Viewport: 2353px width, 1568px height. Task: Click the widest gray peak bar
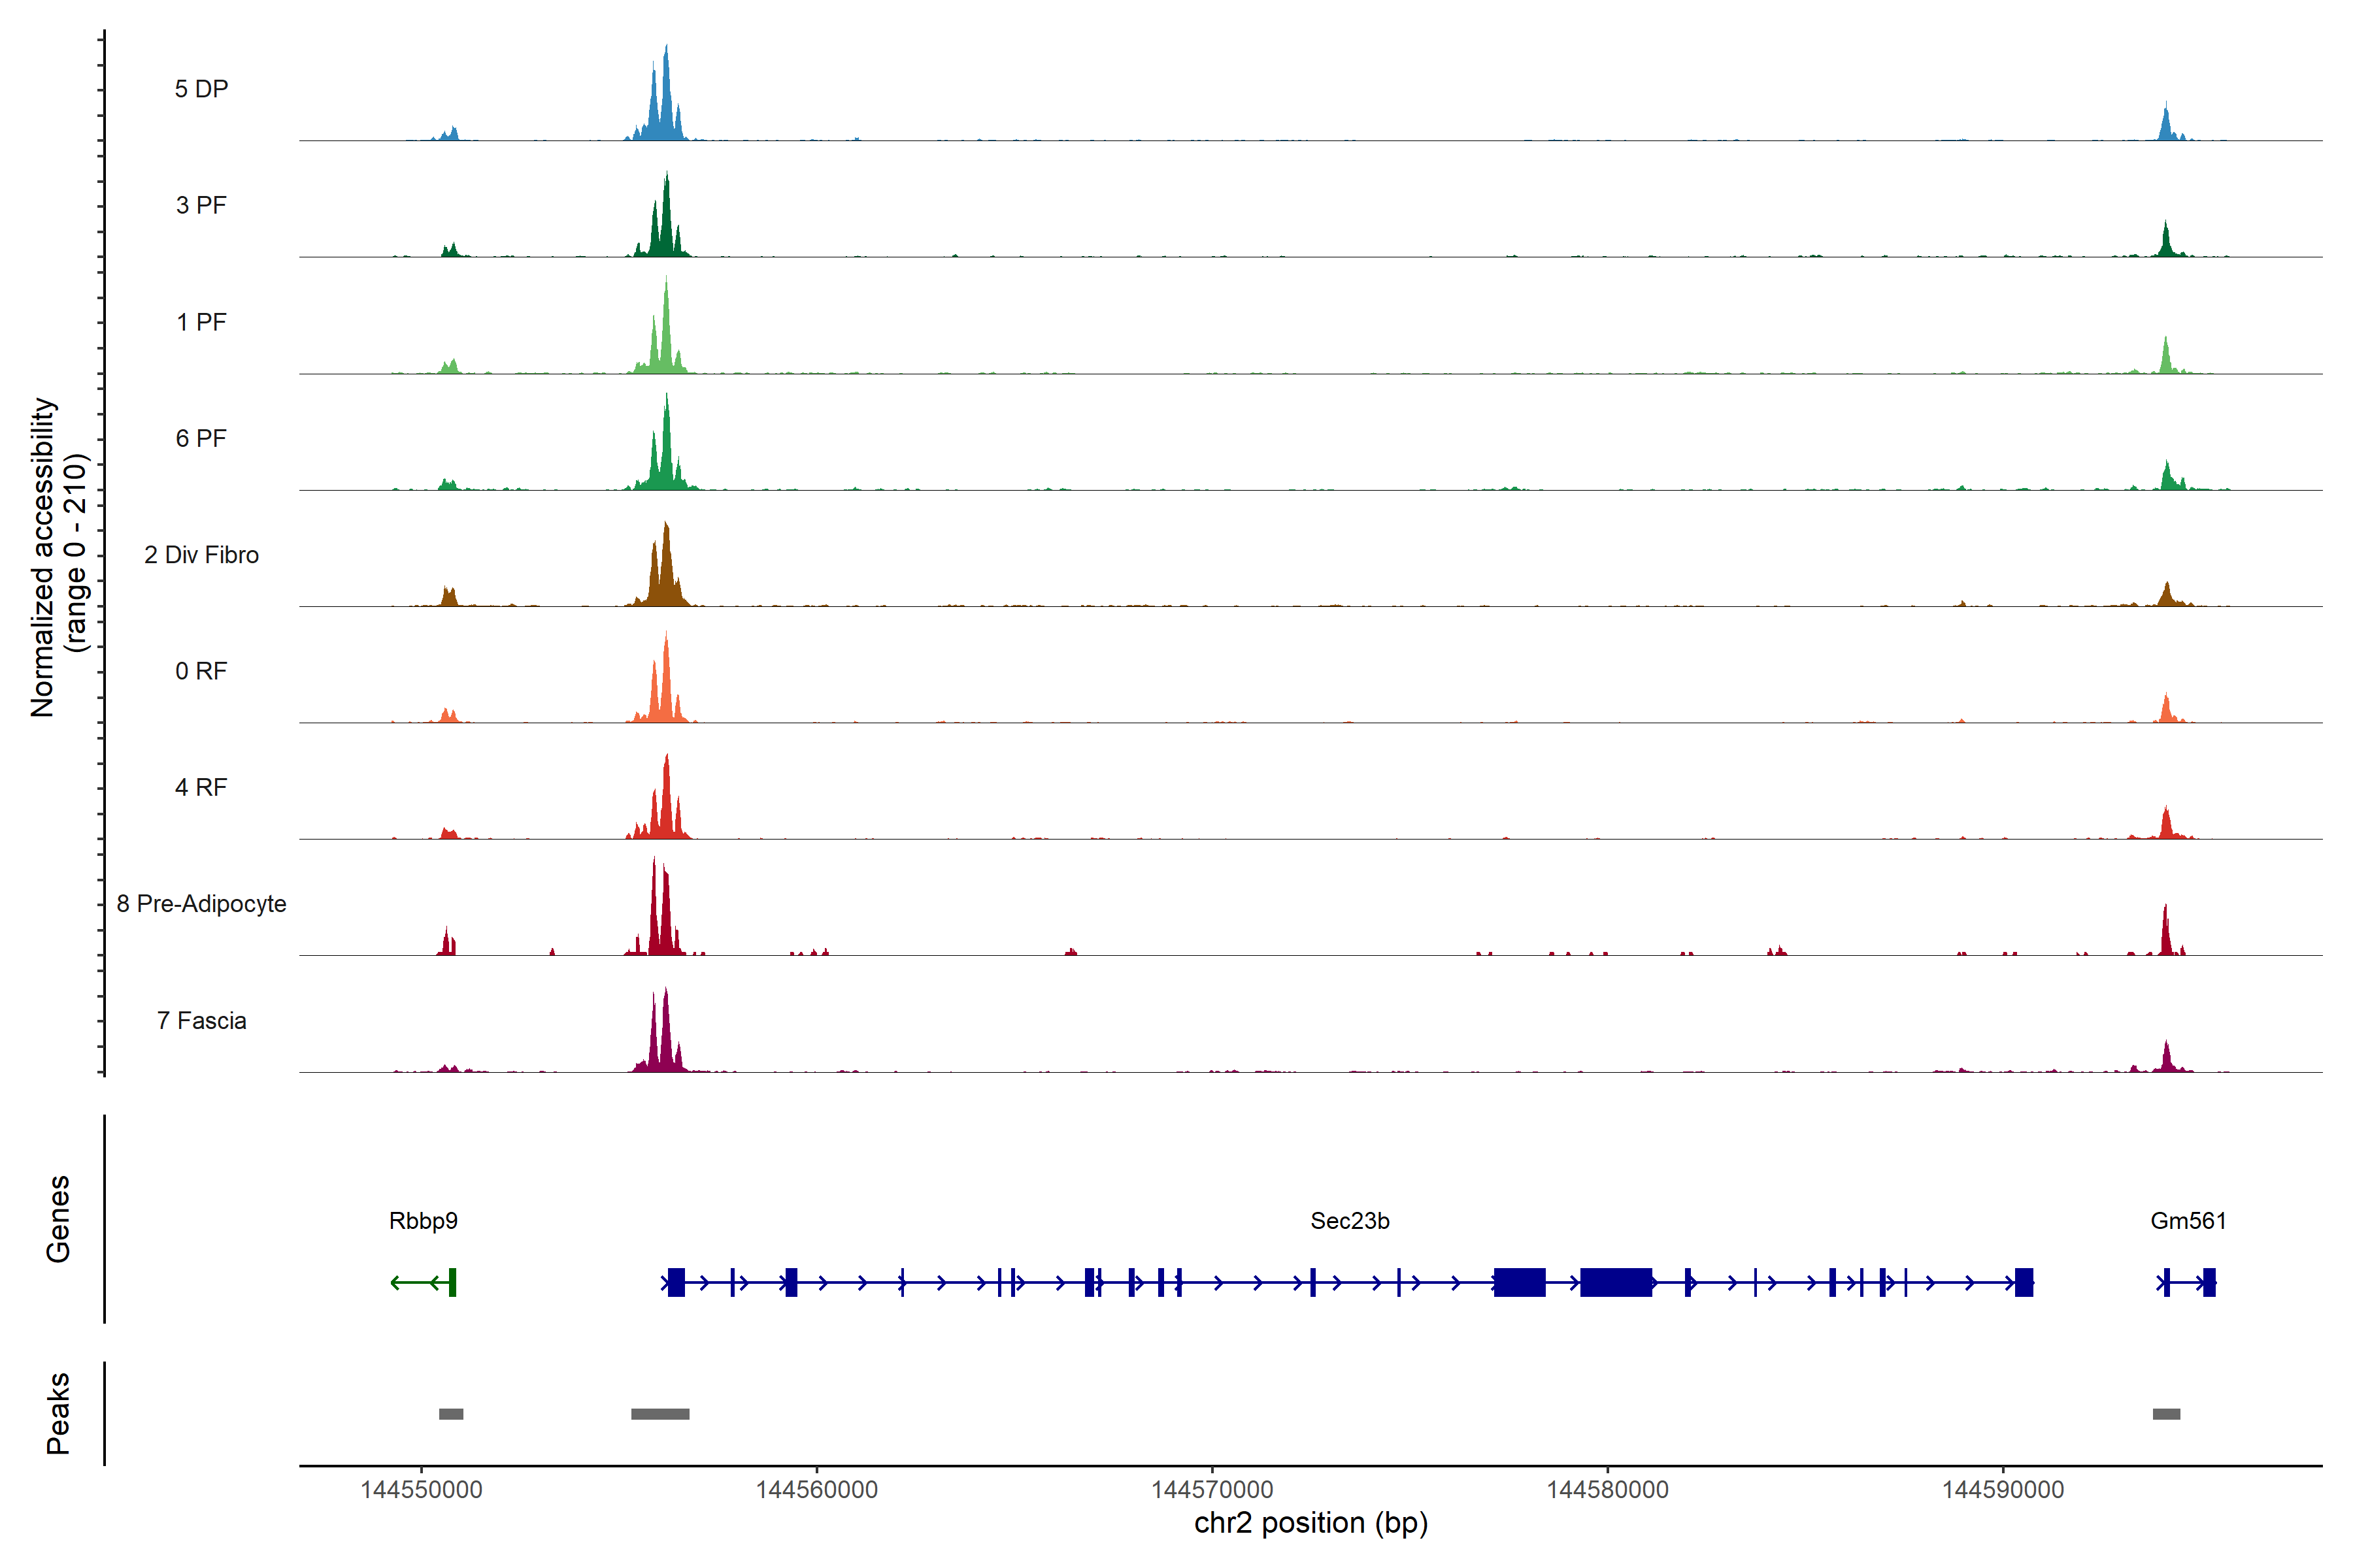pos(660,1413)
